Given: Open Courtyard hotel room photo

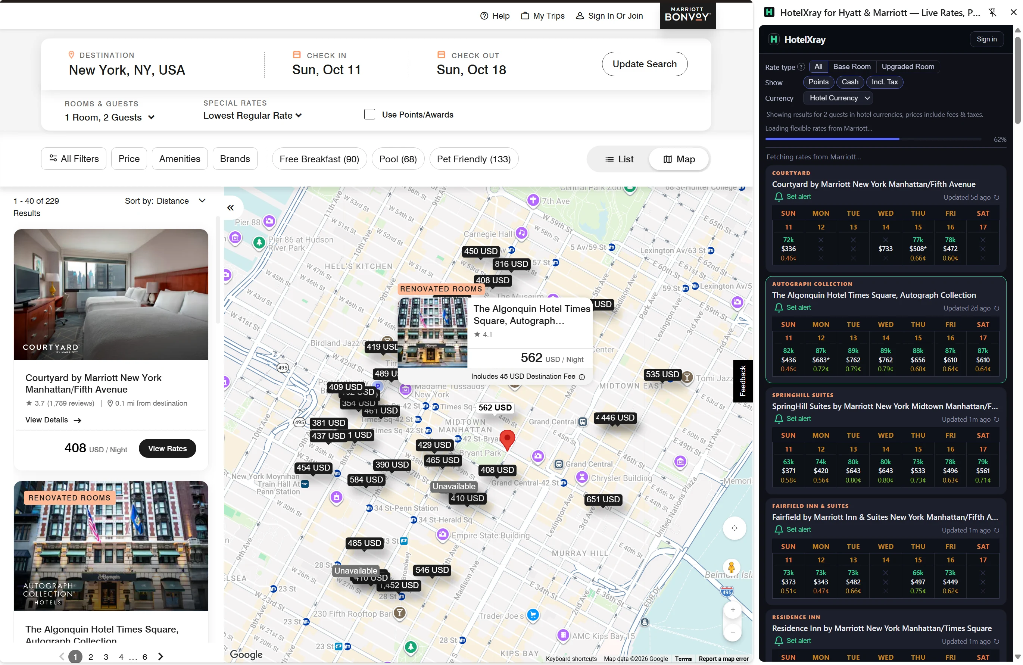Looking at the screenshot, I should click(111, 294).
